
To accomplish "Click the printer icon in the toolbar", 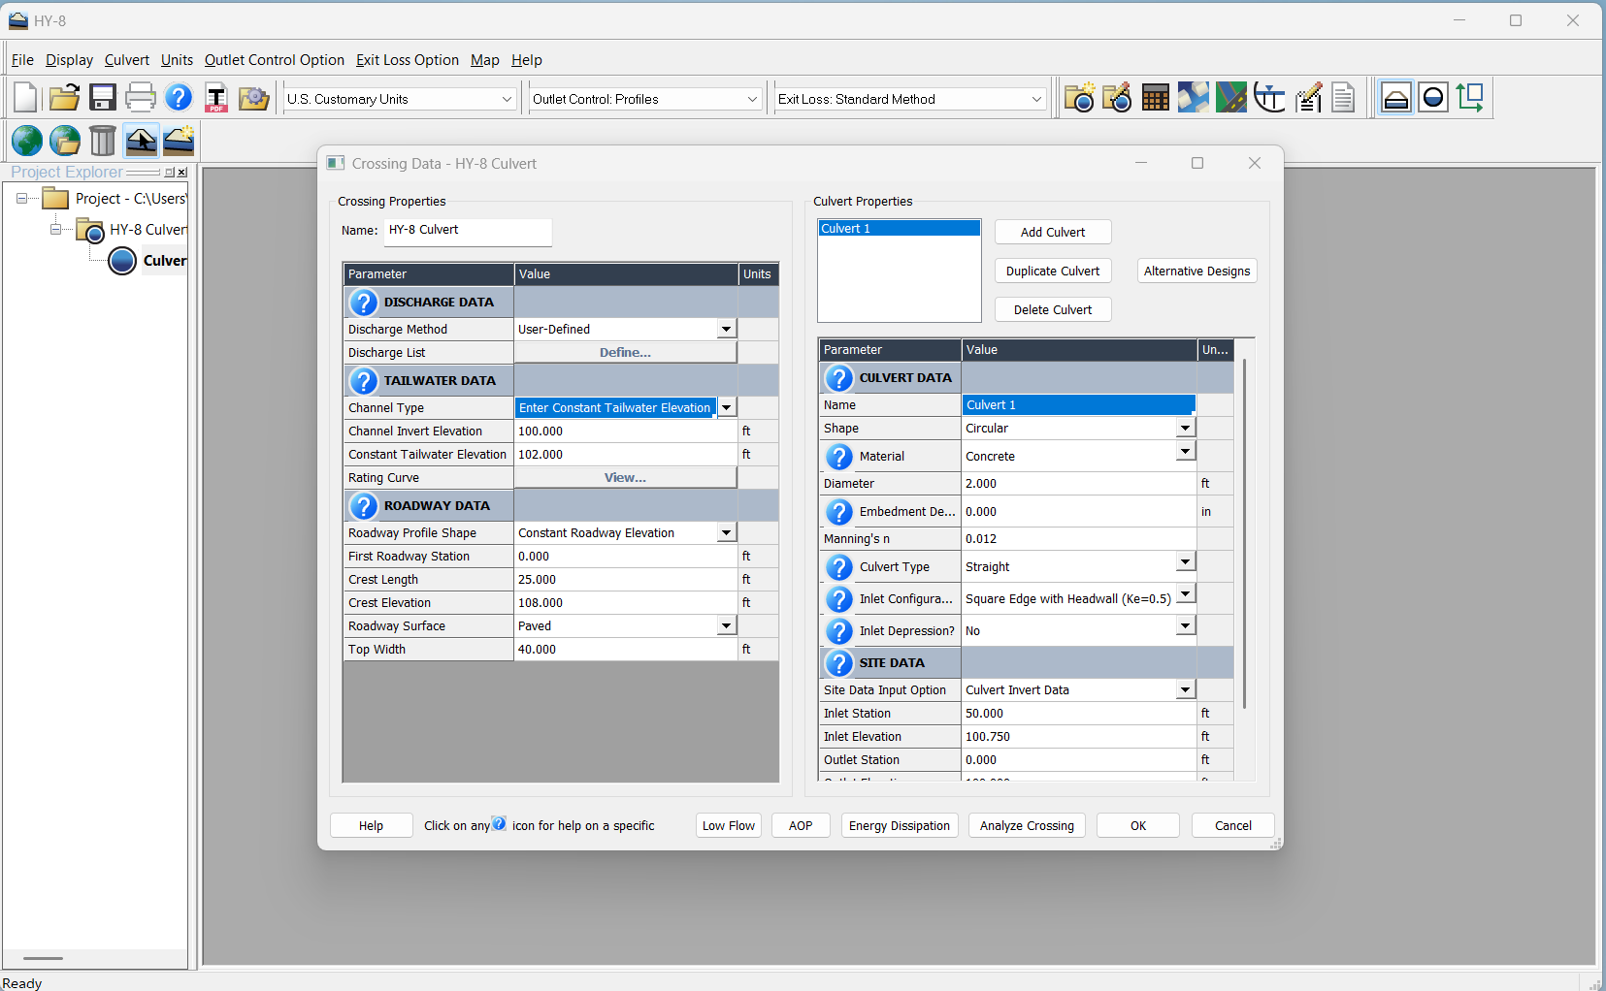I will coord(141,98).
